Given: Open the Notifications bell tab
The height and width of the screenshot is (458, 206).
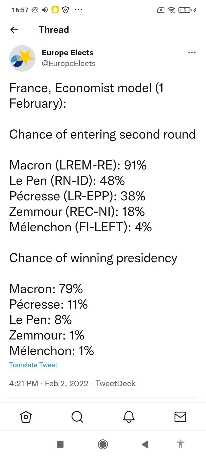Looking at the screenshot, I should pos(129,417).
